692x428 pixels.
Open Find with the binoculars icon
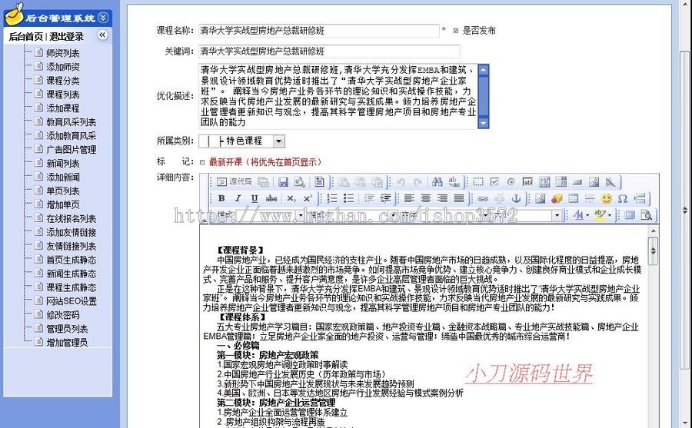(x=437, y=182)
